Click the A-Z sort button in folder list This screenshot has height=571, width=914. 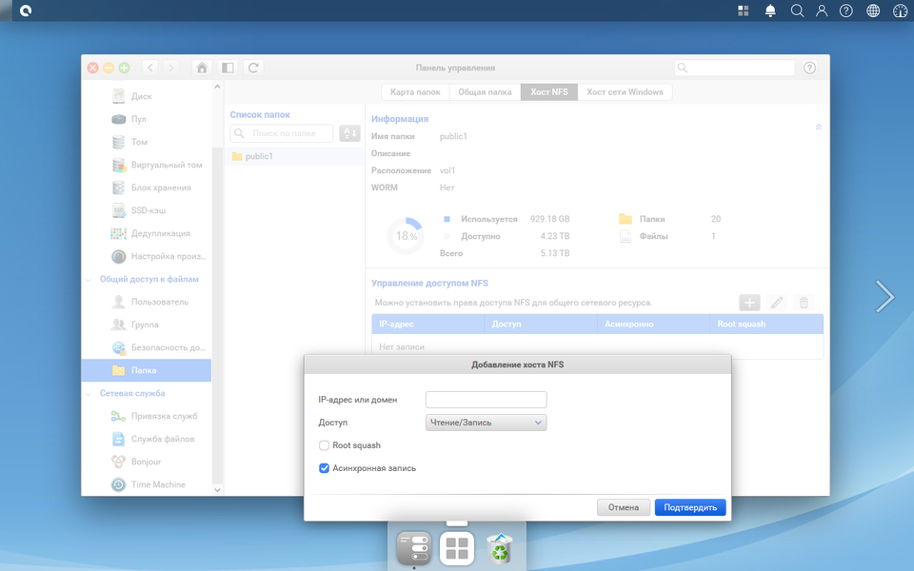pos(349,133)
